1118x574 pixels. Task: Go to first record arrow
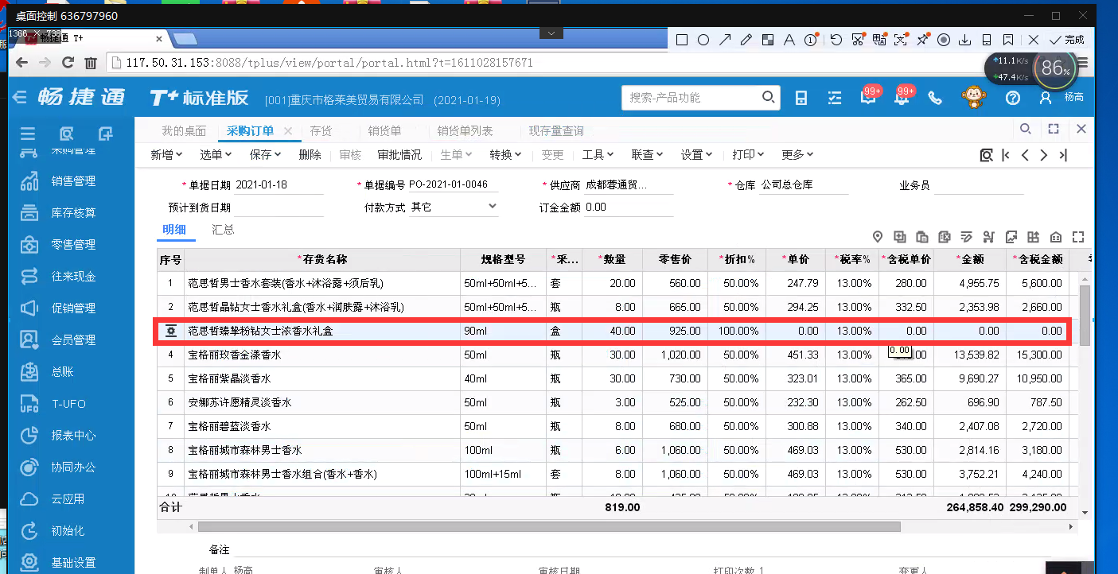tap(1007, 155)
